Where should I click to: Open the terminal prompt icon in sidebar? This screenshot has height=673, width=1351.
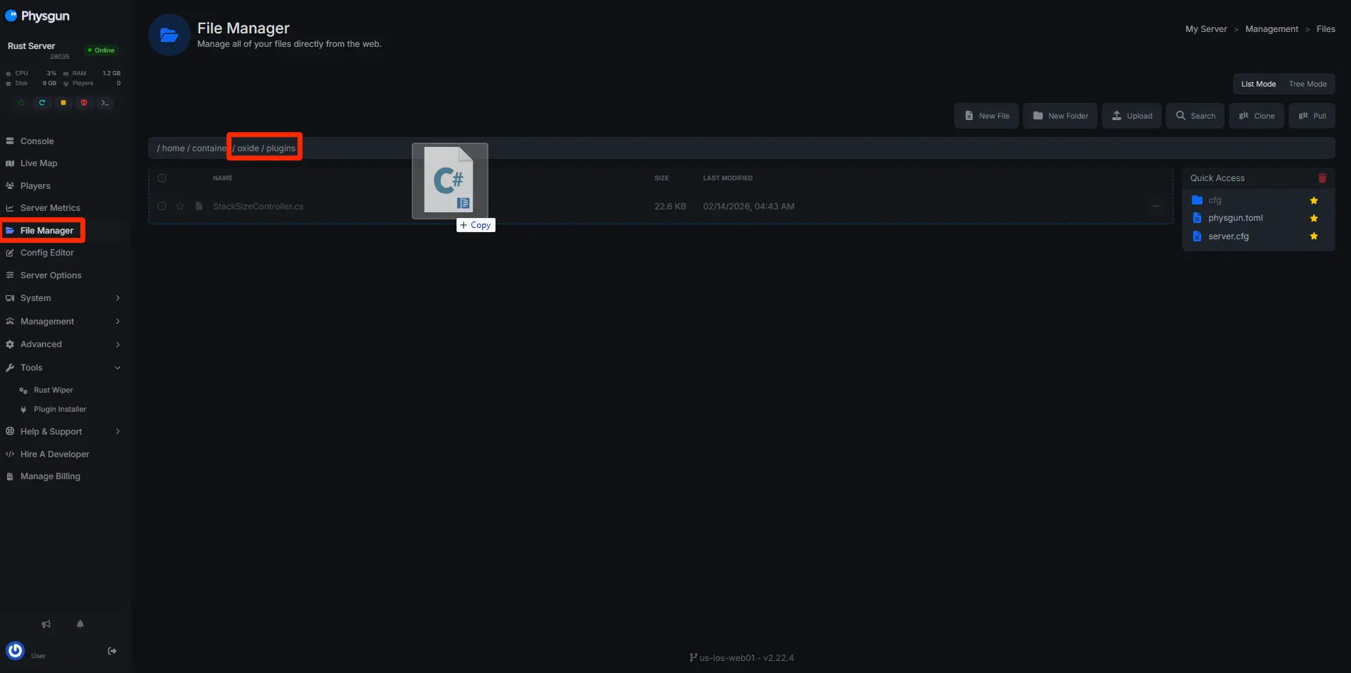[x=105, y=103]
